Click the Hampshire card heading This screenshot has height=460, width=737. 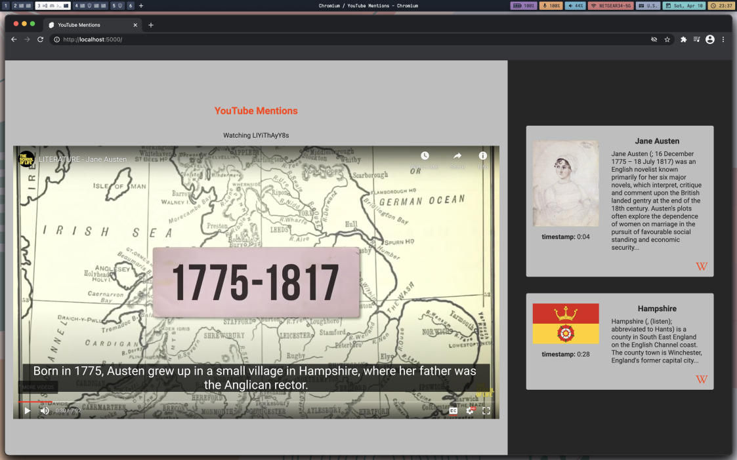[657, 309]
